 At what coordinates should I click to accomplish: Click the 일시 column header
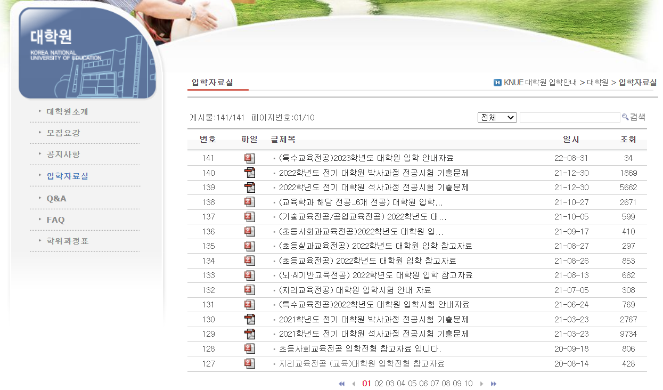(x=571, y=140)
